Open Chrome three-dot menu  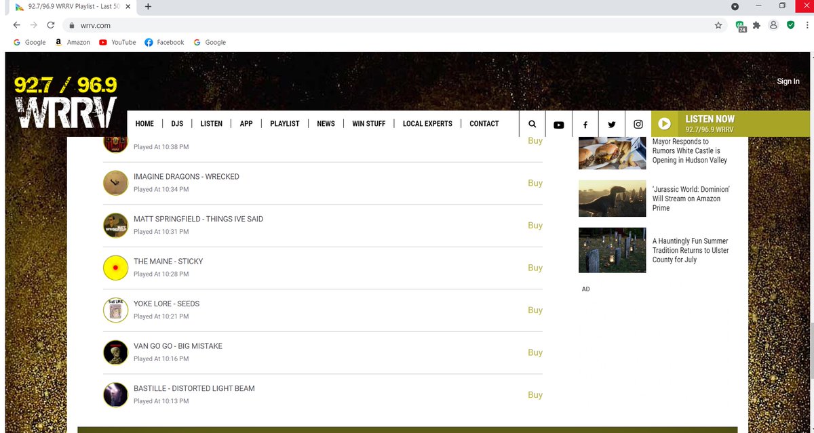pos(806,25)
